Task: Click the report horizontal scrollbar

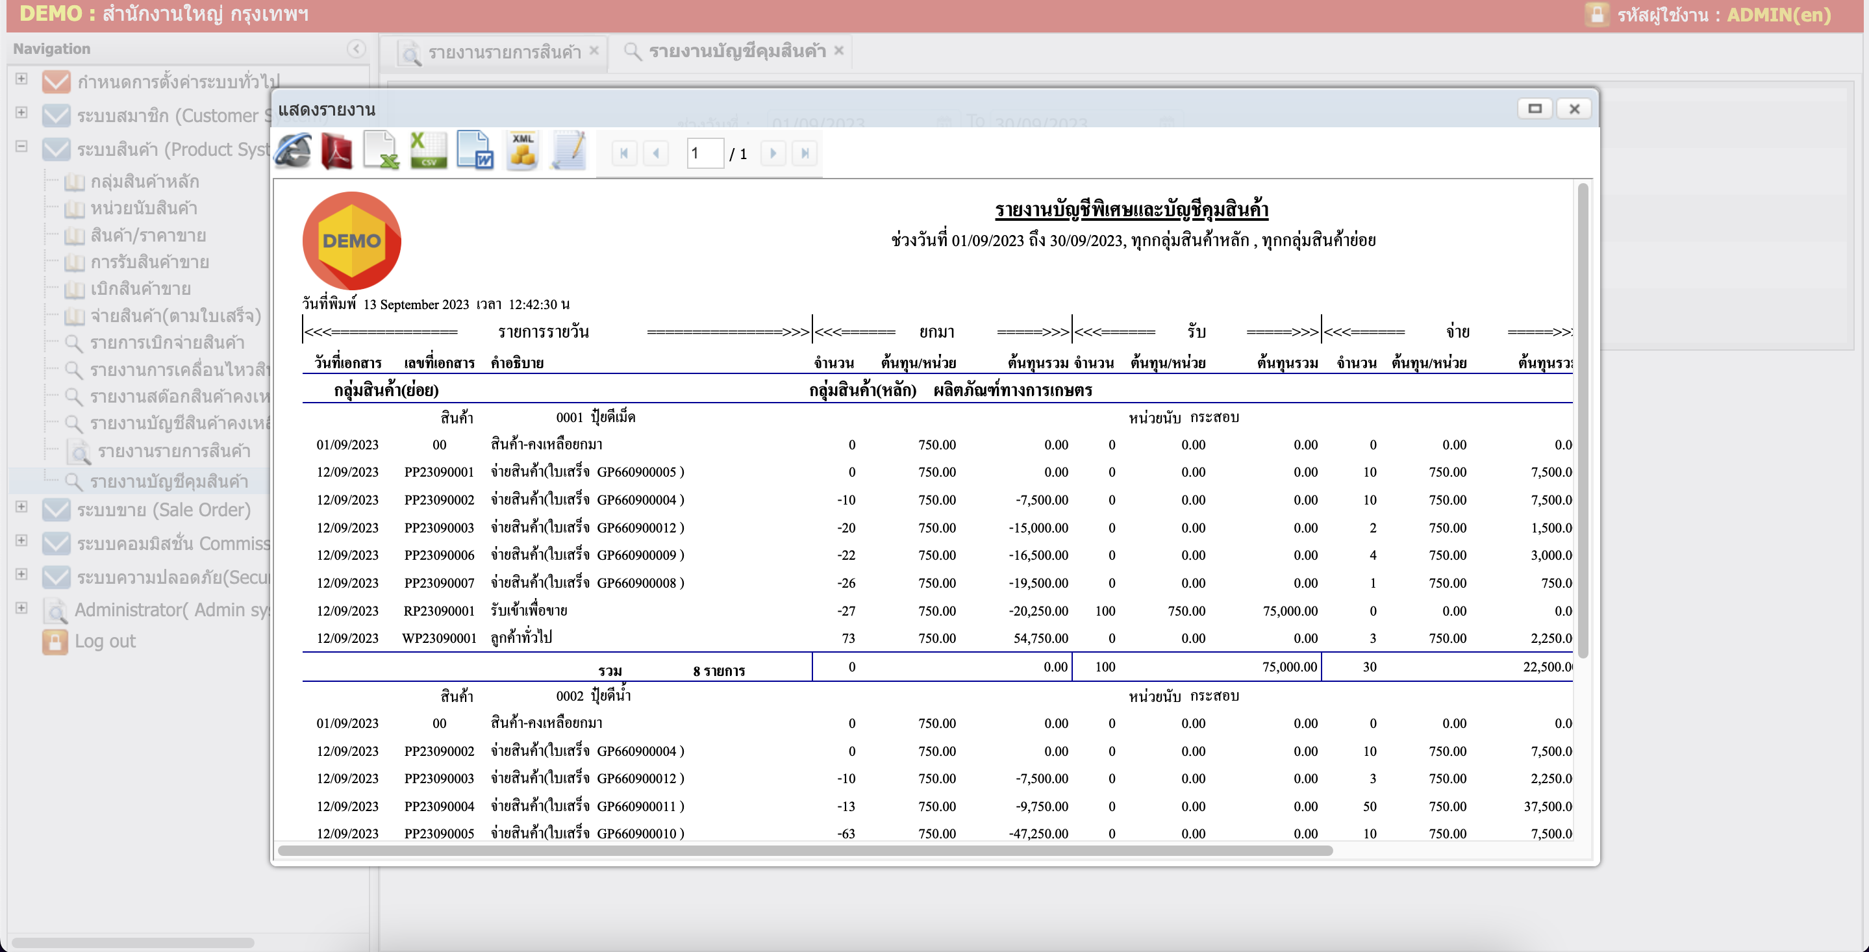Action: (x=805, y=851)
